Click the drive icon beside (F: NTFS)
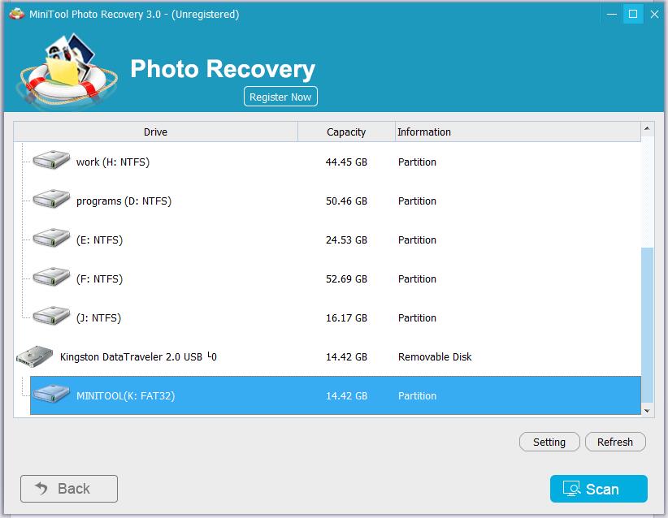The width and height of the screenshot is (668, 518). point(51,277)
